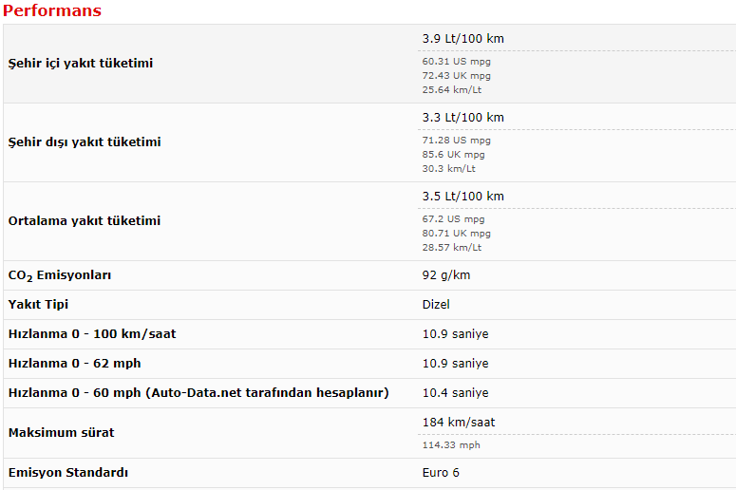Click the 60.31 US mpg conversion

pyautogui.click(x=456, y=61)
